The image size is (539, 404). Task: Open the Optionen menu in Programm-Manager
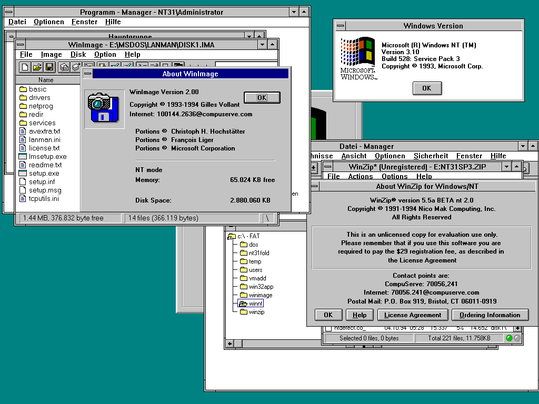pos(49,22)
